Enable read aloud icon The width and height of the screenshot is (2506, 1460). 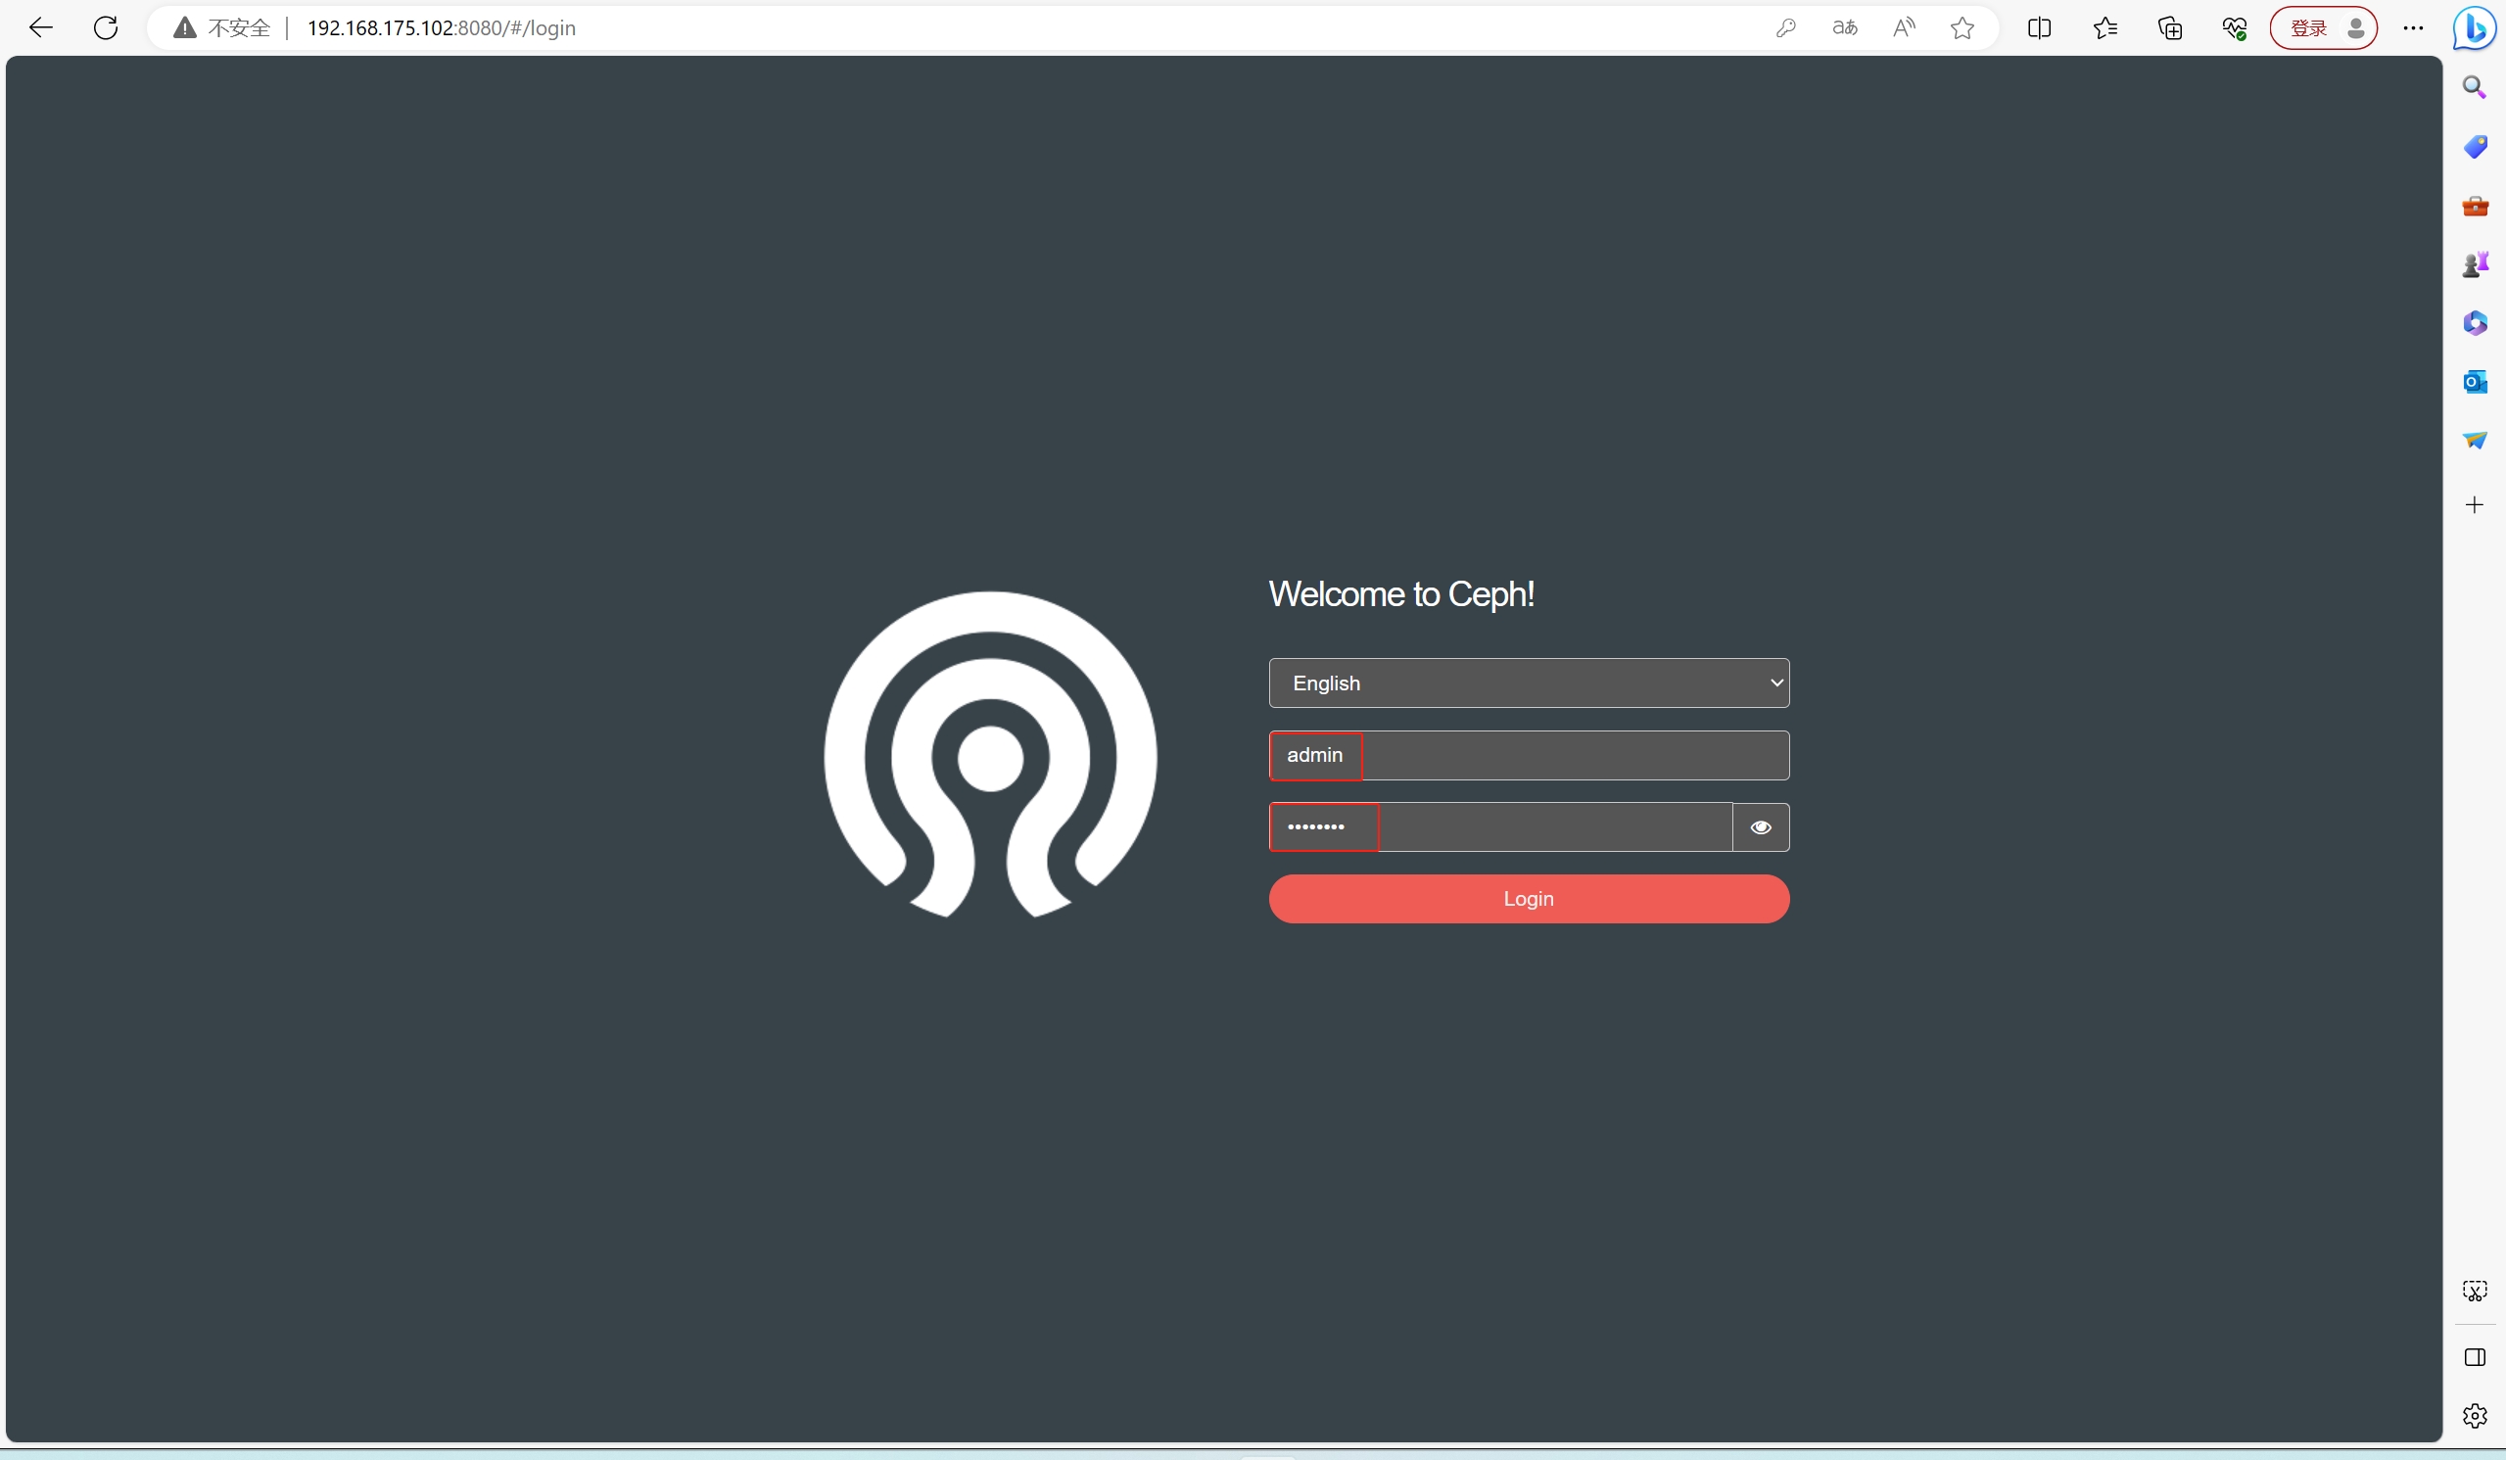1904,27
